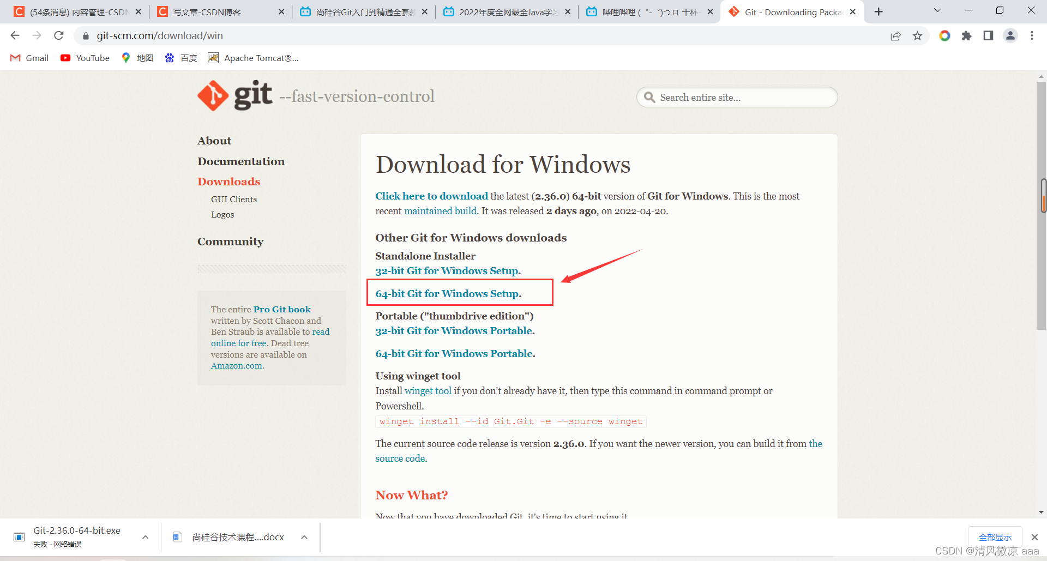Viewport: 1047px width, 561px height.
Task: Open the tab search chevron
Action: (x=937, y=11)
